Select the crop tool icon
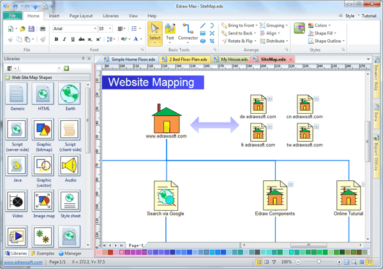 pyautogui.click(x=212, y=41)
